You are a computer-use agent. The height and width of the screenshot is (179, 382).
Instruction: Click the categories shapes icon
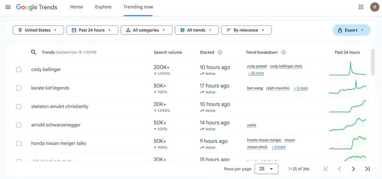[128, 30]
